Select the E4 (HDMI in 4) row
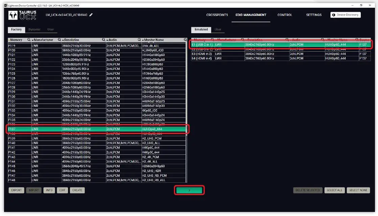The width and height of the screenshot is (378, 216). [281, 58]
